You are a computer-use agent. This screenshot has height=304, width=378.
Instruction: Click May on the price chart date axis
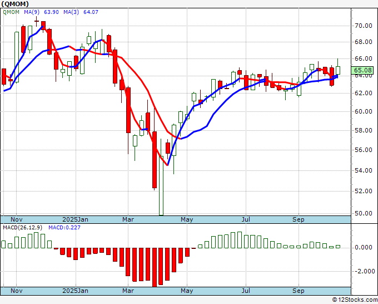(187, 219)
